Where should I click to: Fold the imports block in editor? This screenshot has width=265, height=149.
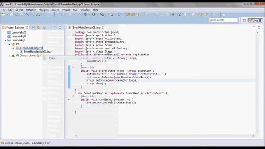click(x=73, y=36)
